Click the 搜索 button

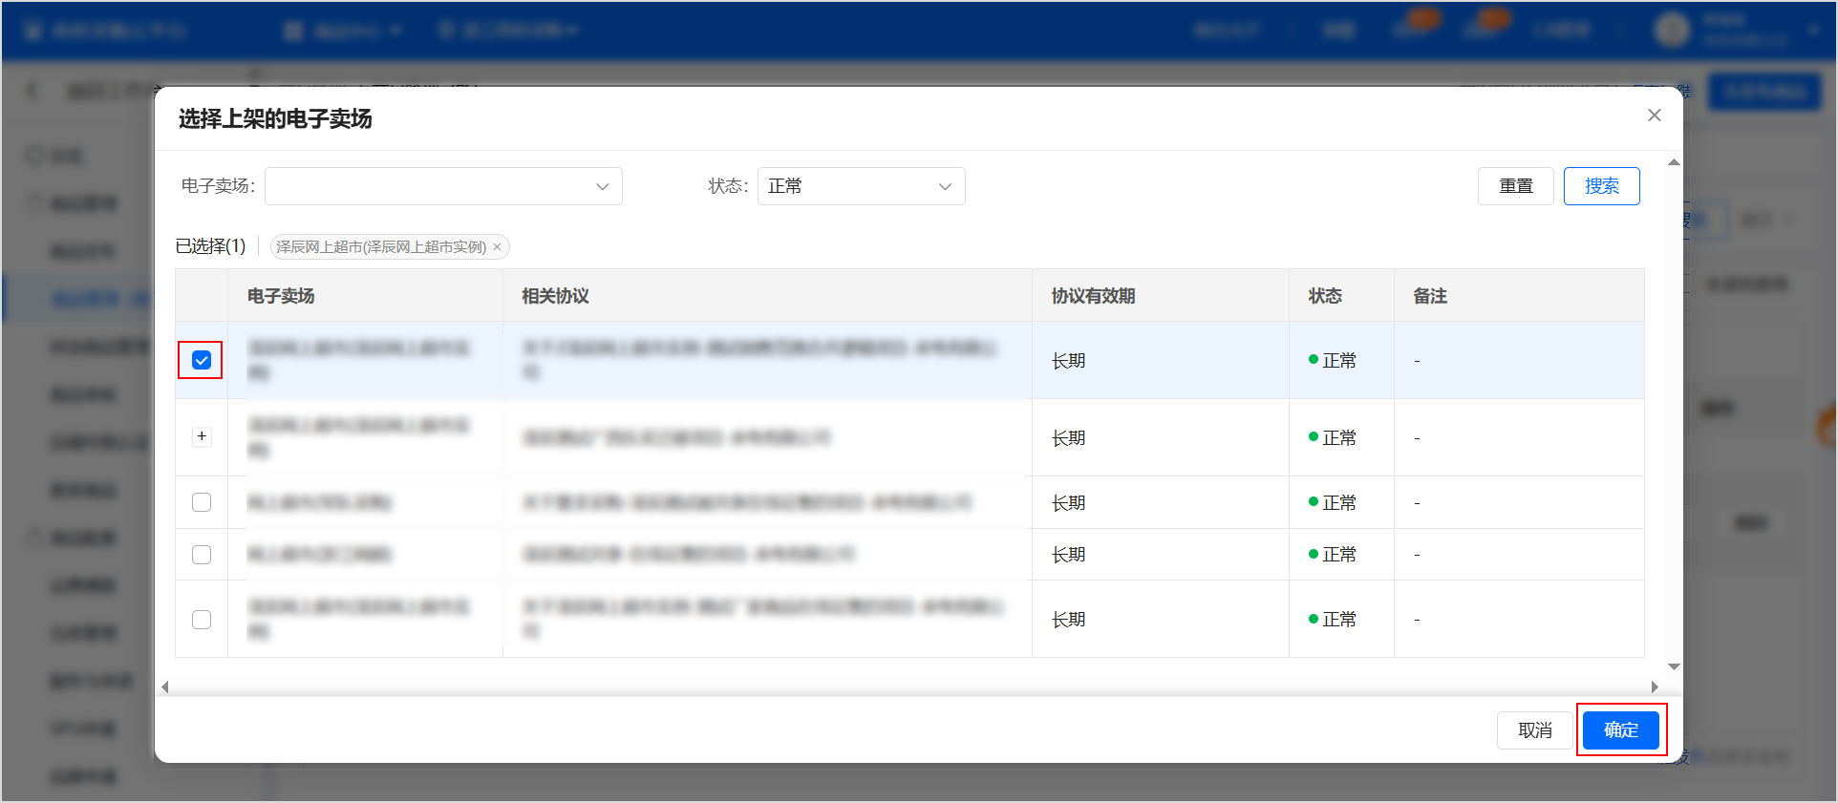[x=1601, y=186]
